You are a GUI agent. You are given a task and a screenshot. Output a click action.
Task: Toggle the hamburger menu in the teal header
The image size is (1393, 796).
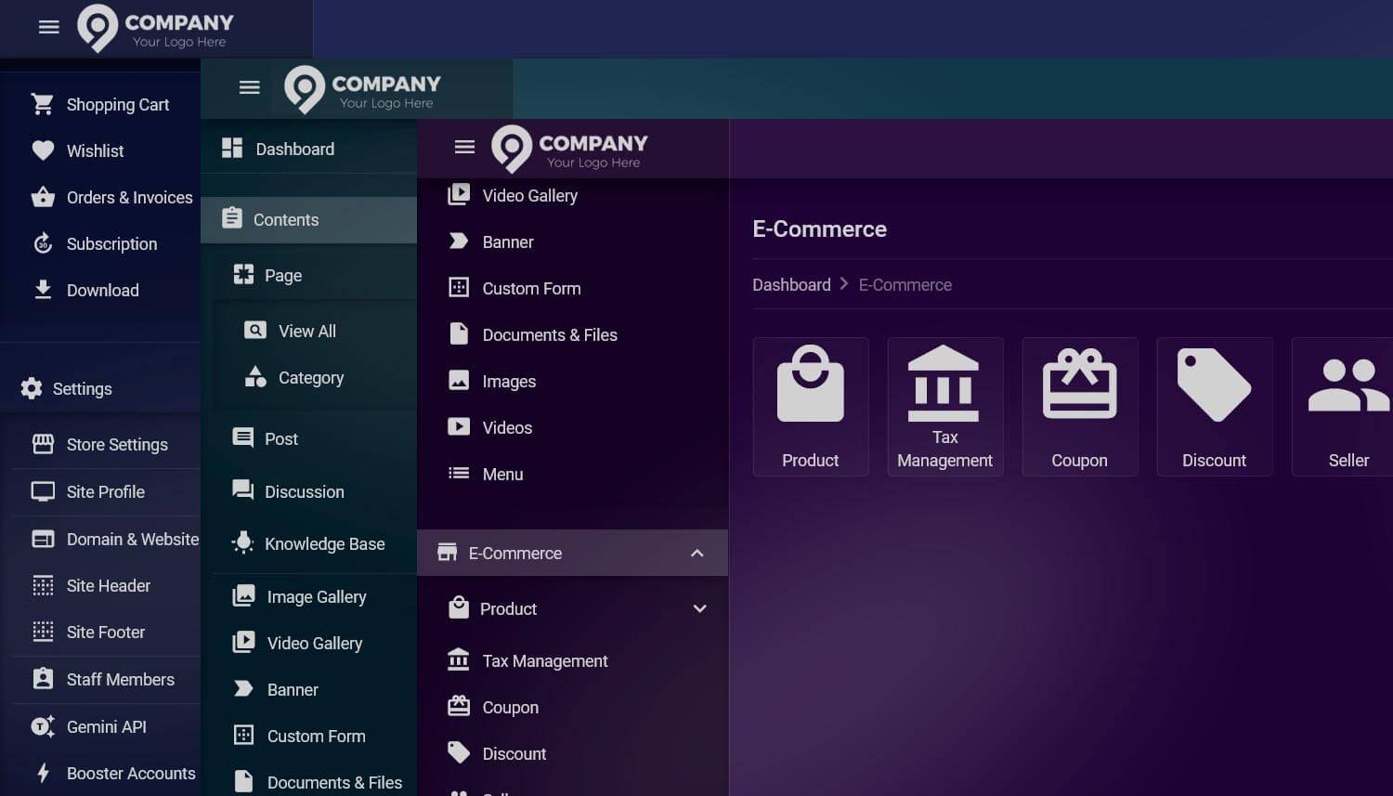[x=250, y=87]
